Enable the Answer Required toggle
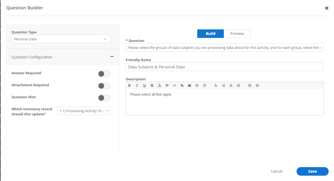Screen dimensions: 334x181 (104, 74)
